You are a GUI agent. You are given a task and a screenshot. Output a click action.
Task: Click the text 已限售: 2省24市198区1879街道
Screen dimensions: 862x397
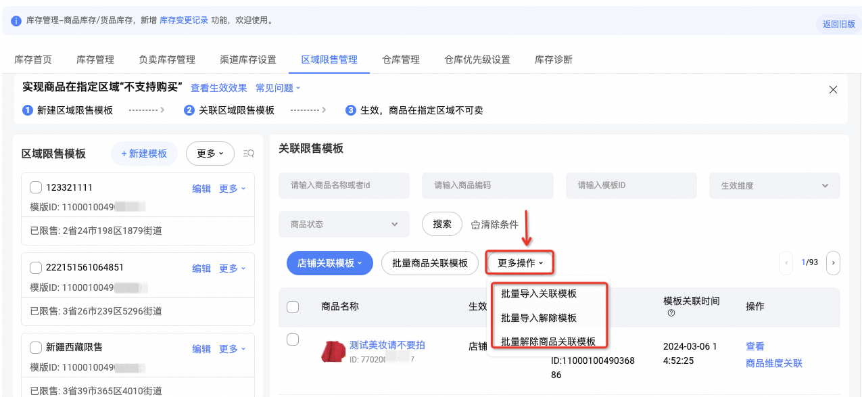click(x=96, y=231)
